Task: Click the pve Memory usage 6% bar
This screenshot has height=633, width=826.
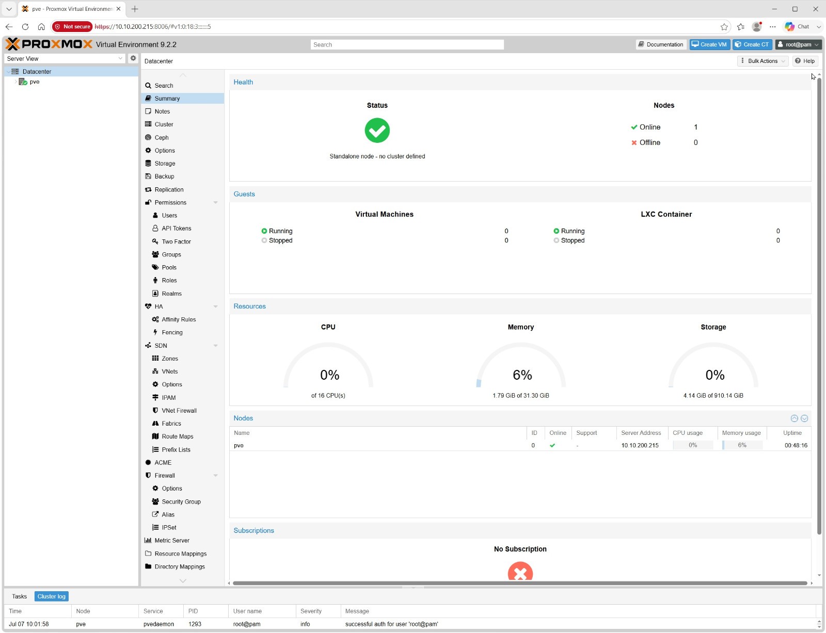Action: point(742,445)
